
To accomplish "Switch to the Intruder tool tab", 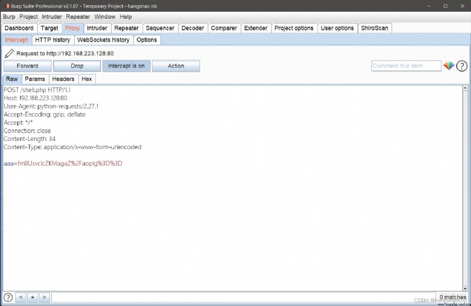I will (x=97, y=28).
